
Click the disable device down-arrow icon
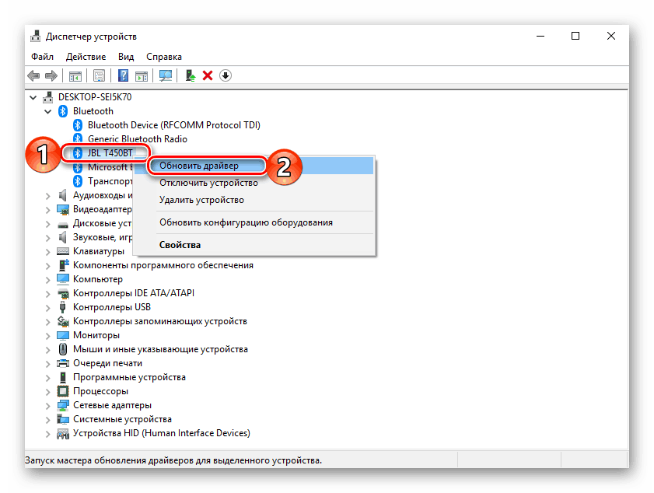(x=226, y=75)
